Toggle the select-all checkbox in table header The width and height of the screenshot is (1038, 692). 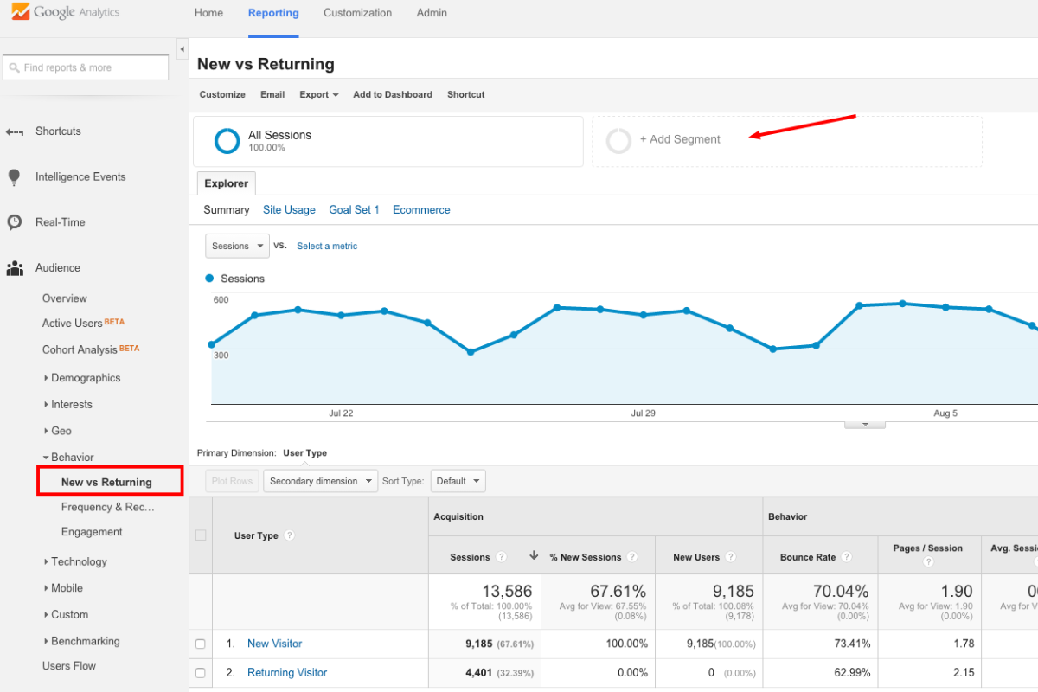(201, 535)
